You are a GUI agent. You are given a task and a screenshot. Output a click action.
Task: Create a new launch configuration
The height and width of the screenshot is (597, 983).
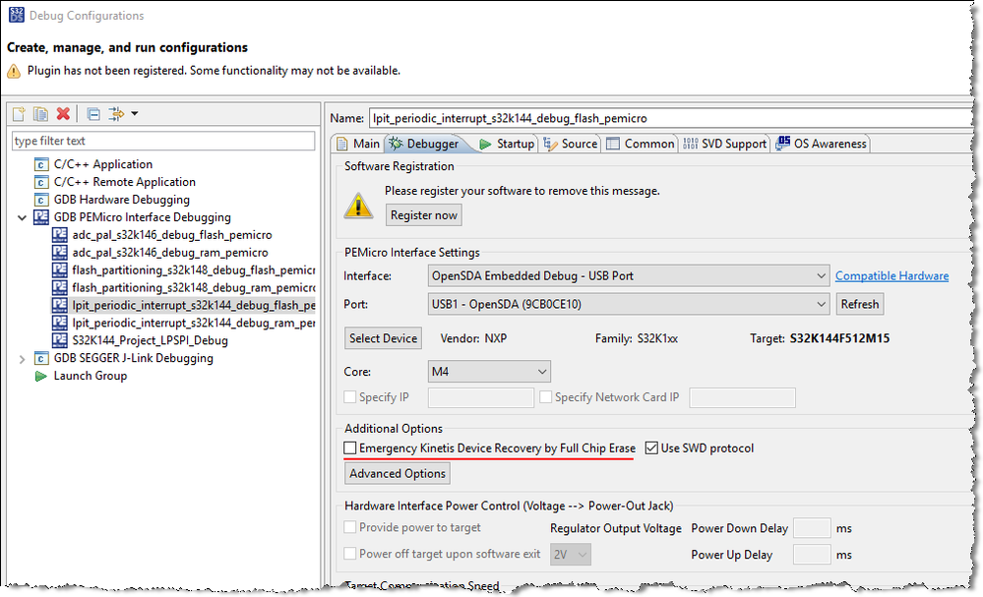pyautogui.click(x=18, y=113)
